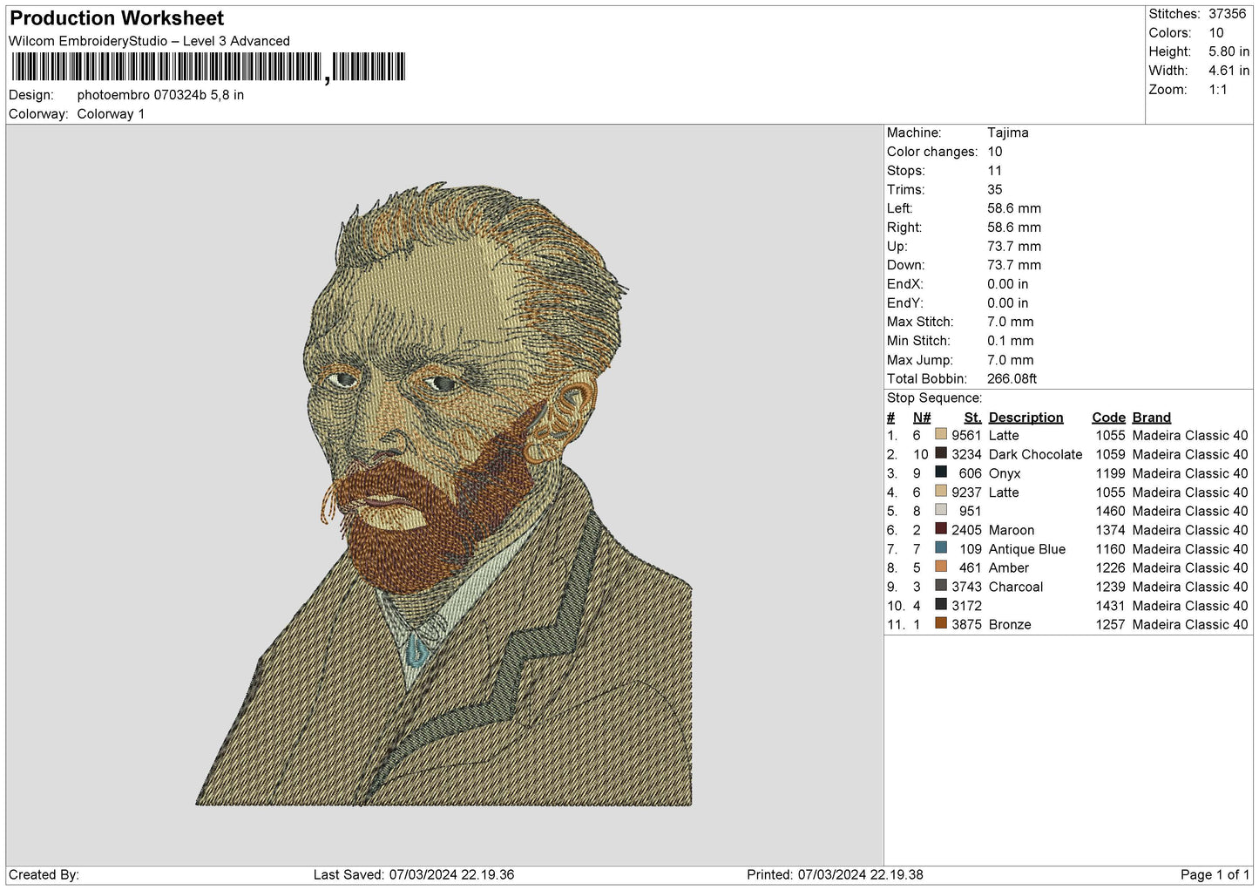Viewport: 1259px width, 890px height.
Task: Click the Van Gogh embroidery preview image
Action: coord(444,494)
